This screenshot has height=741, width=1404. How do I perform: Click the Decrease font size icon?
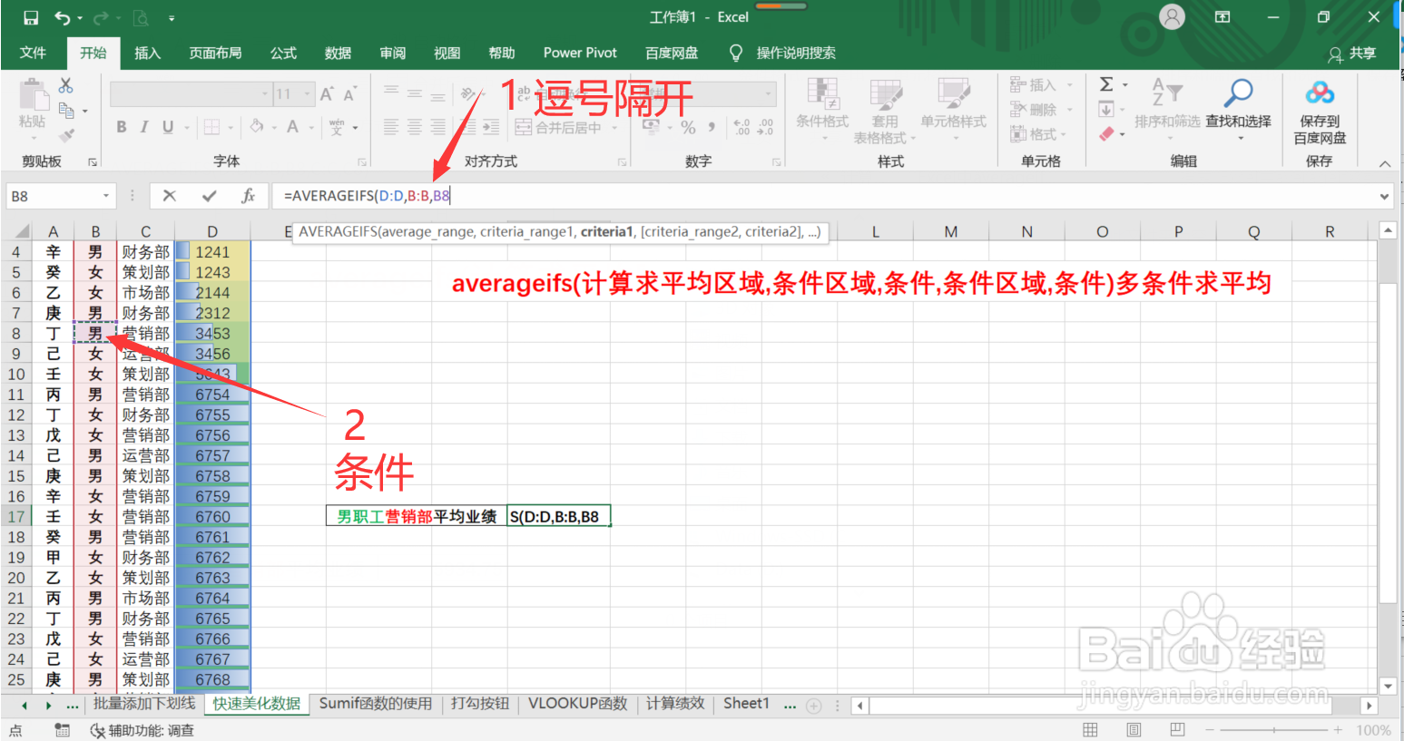click(349, 93)
